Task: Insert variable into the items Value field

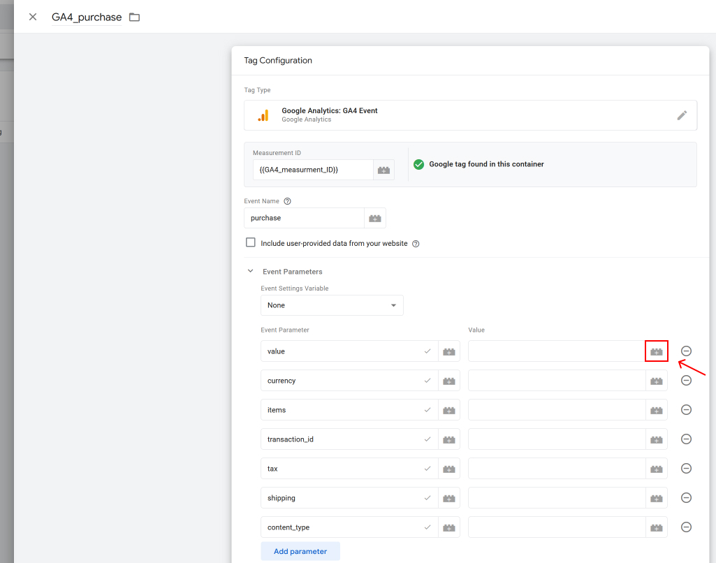Action: point(657,410)
